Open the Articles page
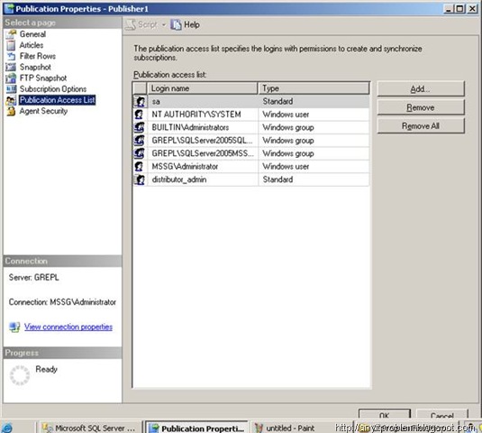 tap(32, 45)
